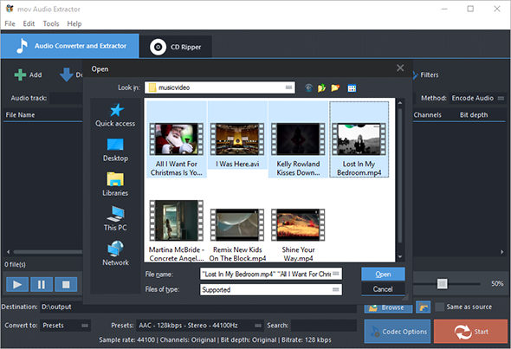Select Martina McBride Concrete Angel thumbnail
The width and height of the screenshot is (511, 349).
pos(177,221)
